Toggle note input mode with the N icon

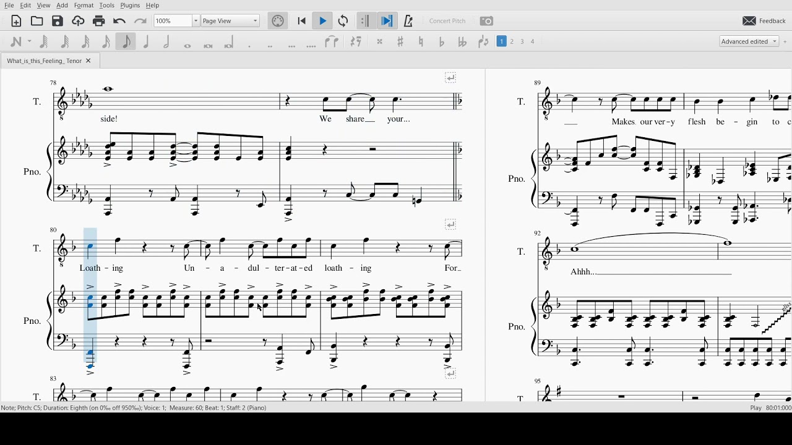tap(17, 41)
